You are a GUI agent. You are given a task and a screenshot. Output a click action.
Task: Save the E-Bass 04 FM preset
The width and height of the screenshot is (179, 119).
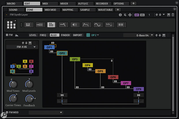(x=164, y=35)
